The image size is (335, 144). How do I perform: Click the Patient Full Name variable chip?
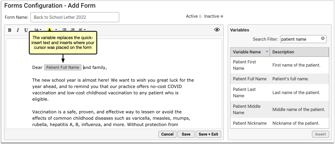click(63, 67)
